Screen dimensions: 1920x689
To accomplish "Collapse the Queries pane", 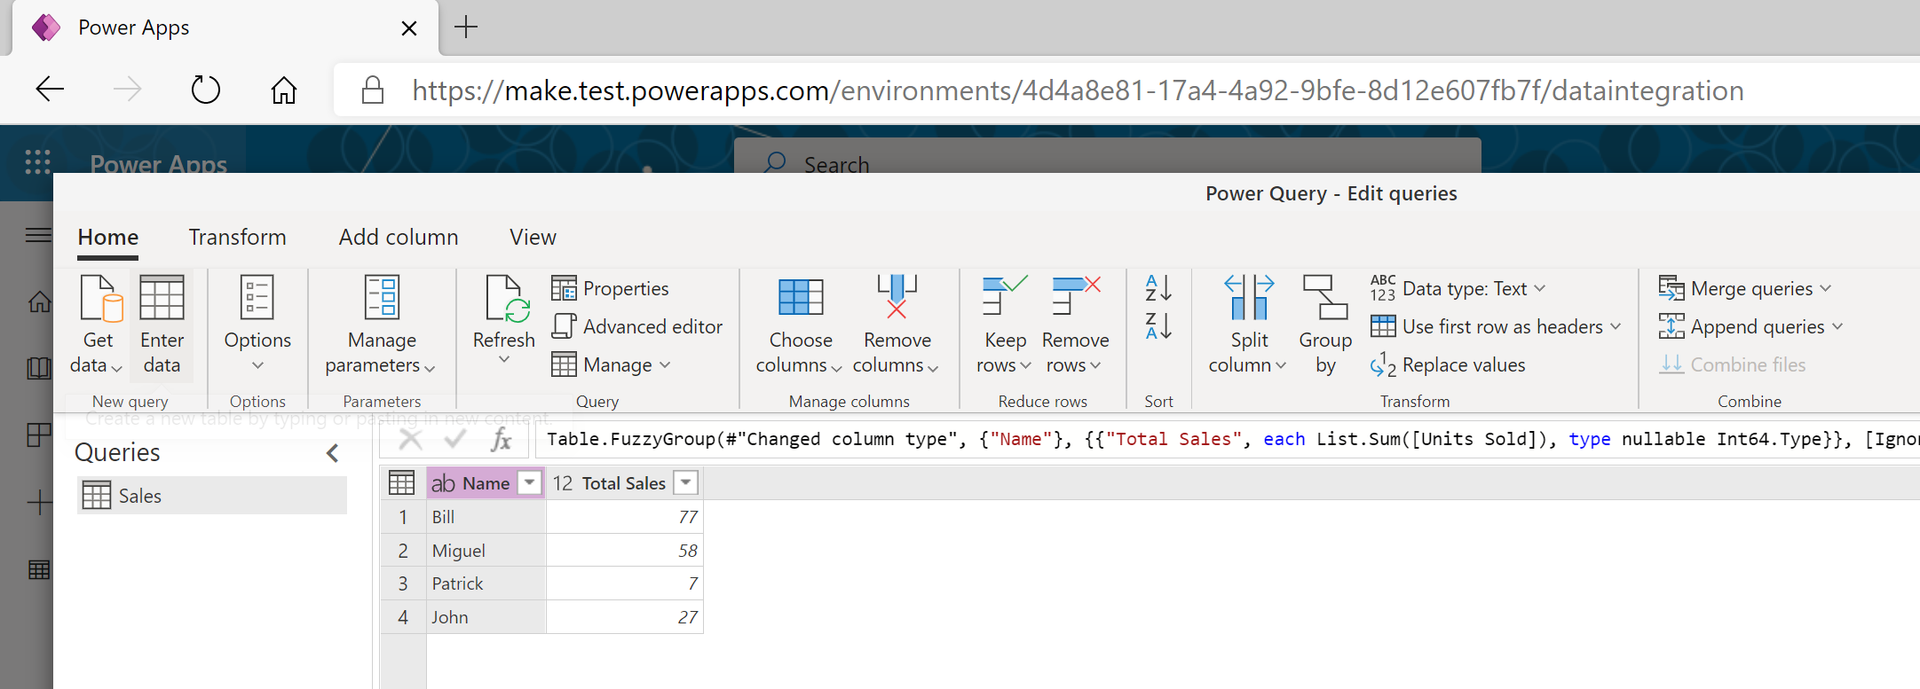I will [x=333, y=453].
